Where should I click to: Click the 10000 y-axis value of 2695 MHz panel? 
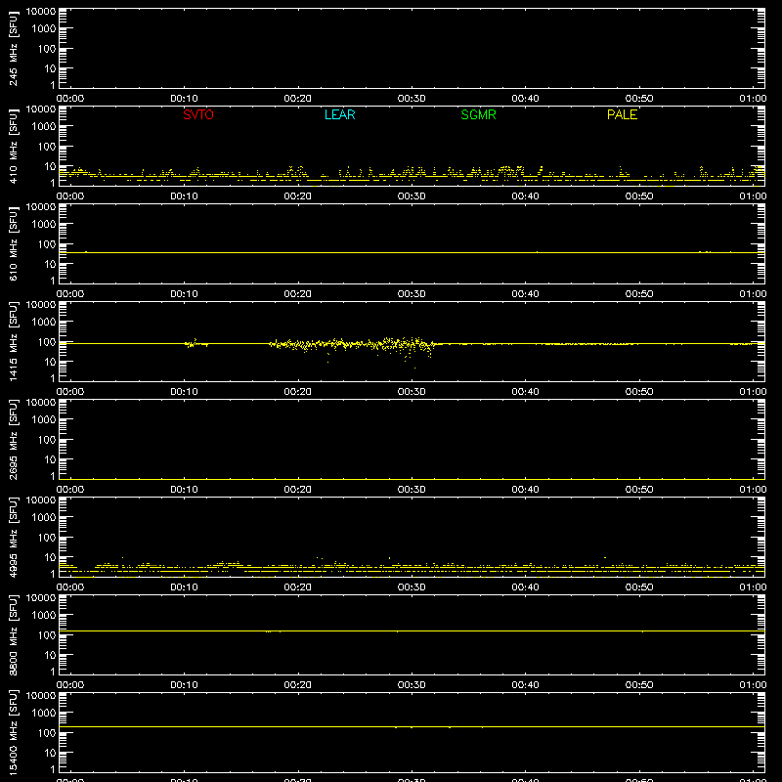[41, 403]
